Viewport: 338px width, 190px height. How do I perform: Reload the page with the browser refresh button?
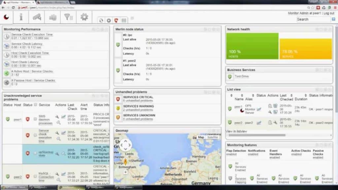coord(13,8)
